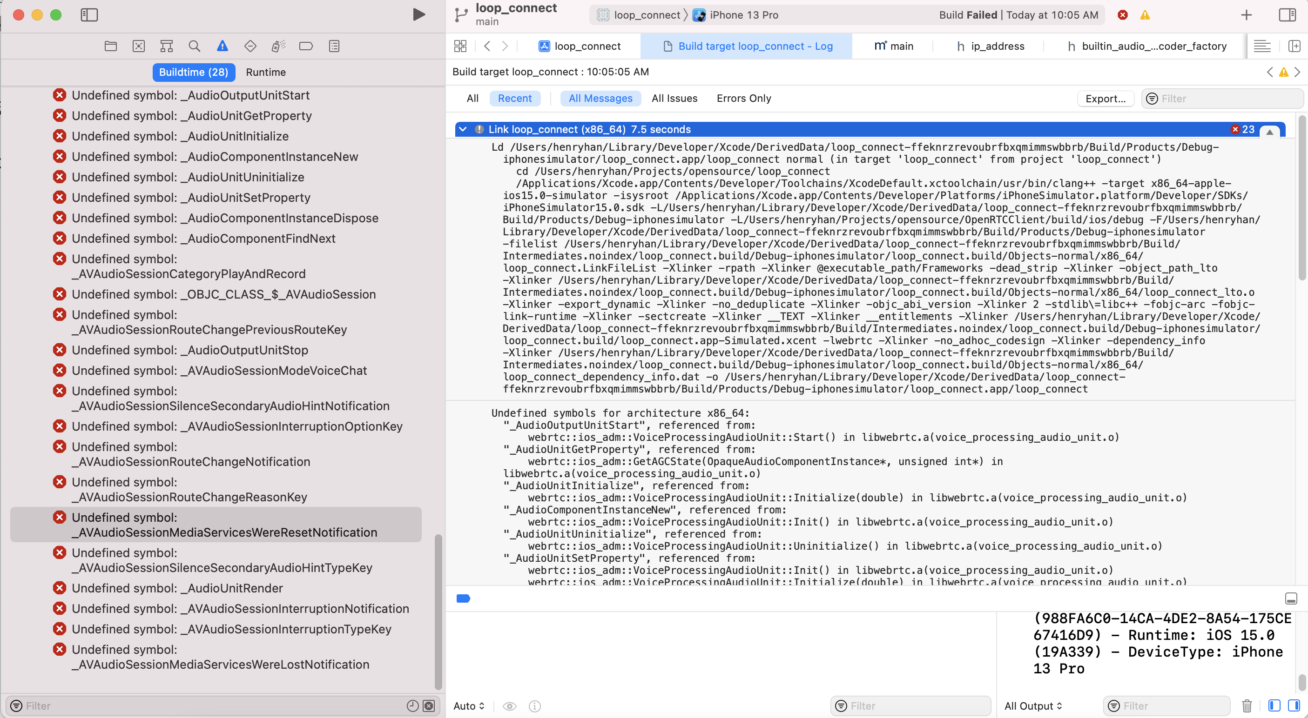This screenshot has height=718, width=1308.
Task: Open the All Output dropdown
Action: point(1033,706)
